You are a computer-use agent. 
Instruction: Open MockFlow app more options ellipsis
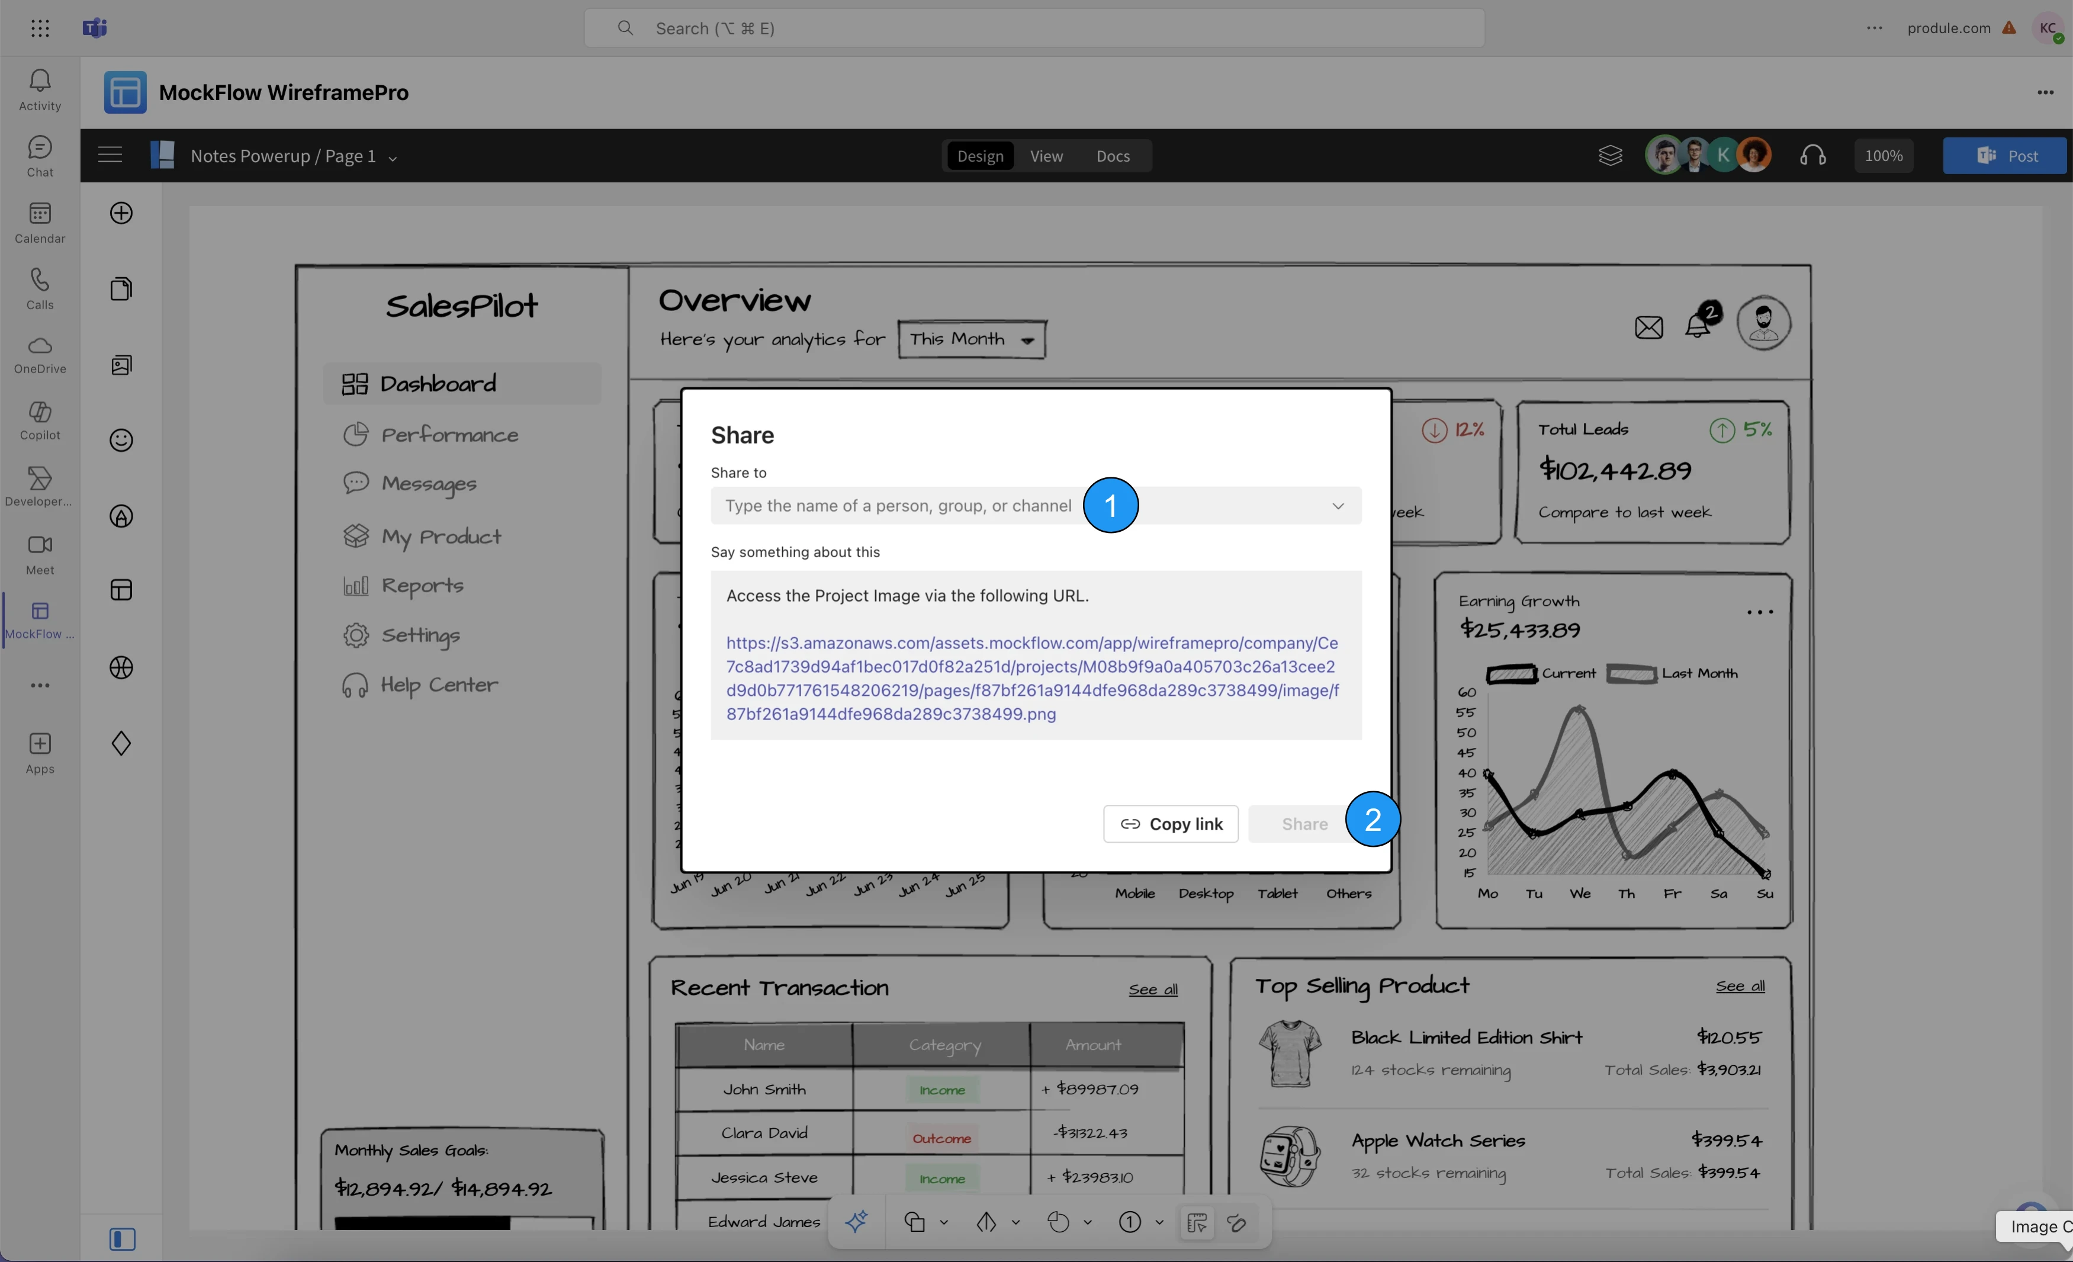click(x=2045, y=92)
